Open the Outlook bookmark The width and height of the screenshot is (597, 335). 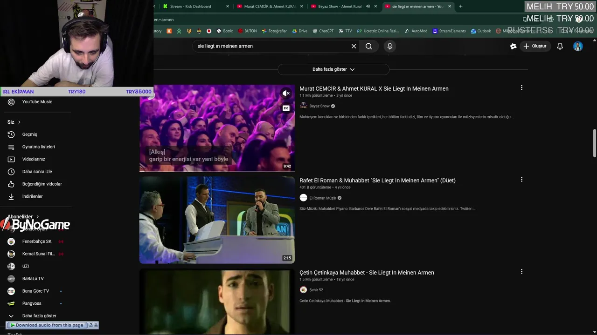tap(481, 31)
